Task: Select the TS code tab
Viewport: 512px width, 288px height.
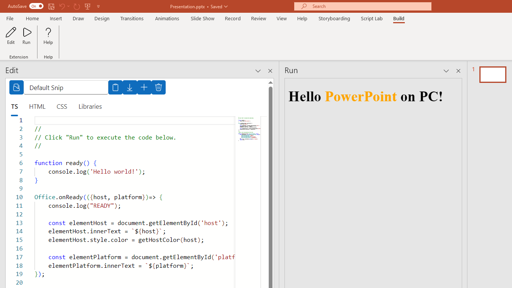Action: [15, 106]
